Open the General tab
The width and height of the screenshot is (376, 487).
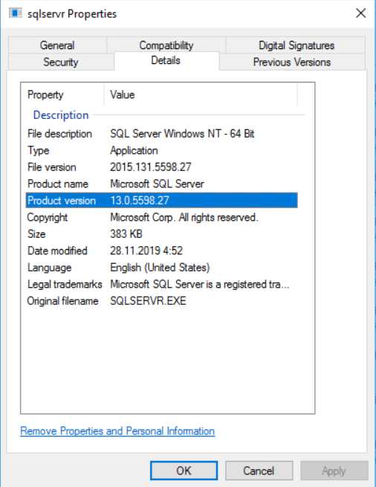[x=57, y=45]
